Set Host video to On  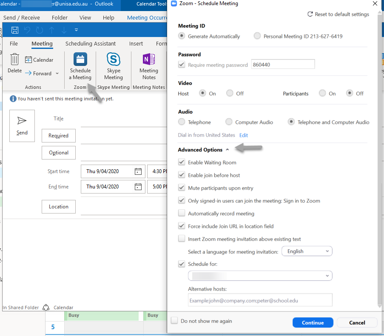[202, 93]
